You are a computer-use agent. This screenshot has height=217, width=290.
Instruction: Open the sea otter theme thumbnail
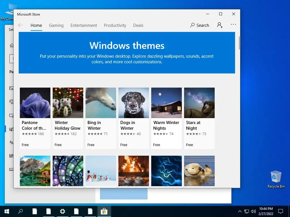(x=199, y=171)
